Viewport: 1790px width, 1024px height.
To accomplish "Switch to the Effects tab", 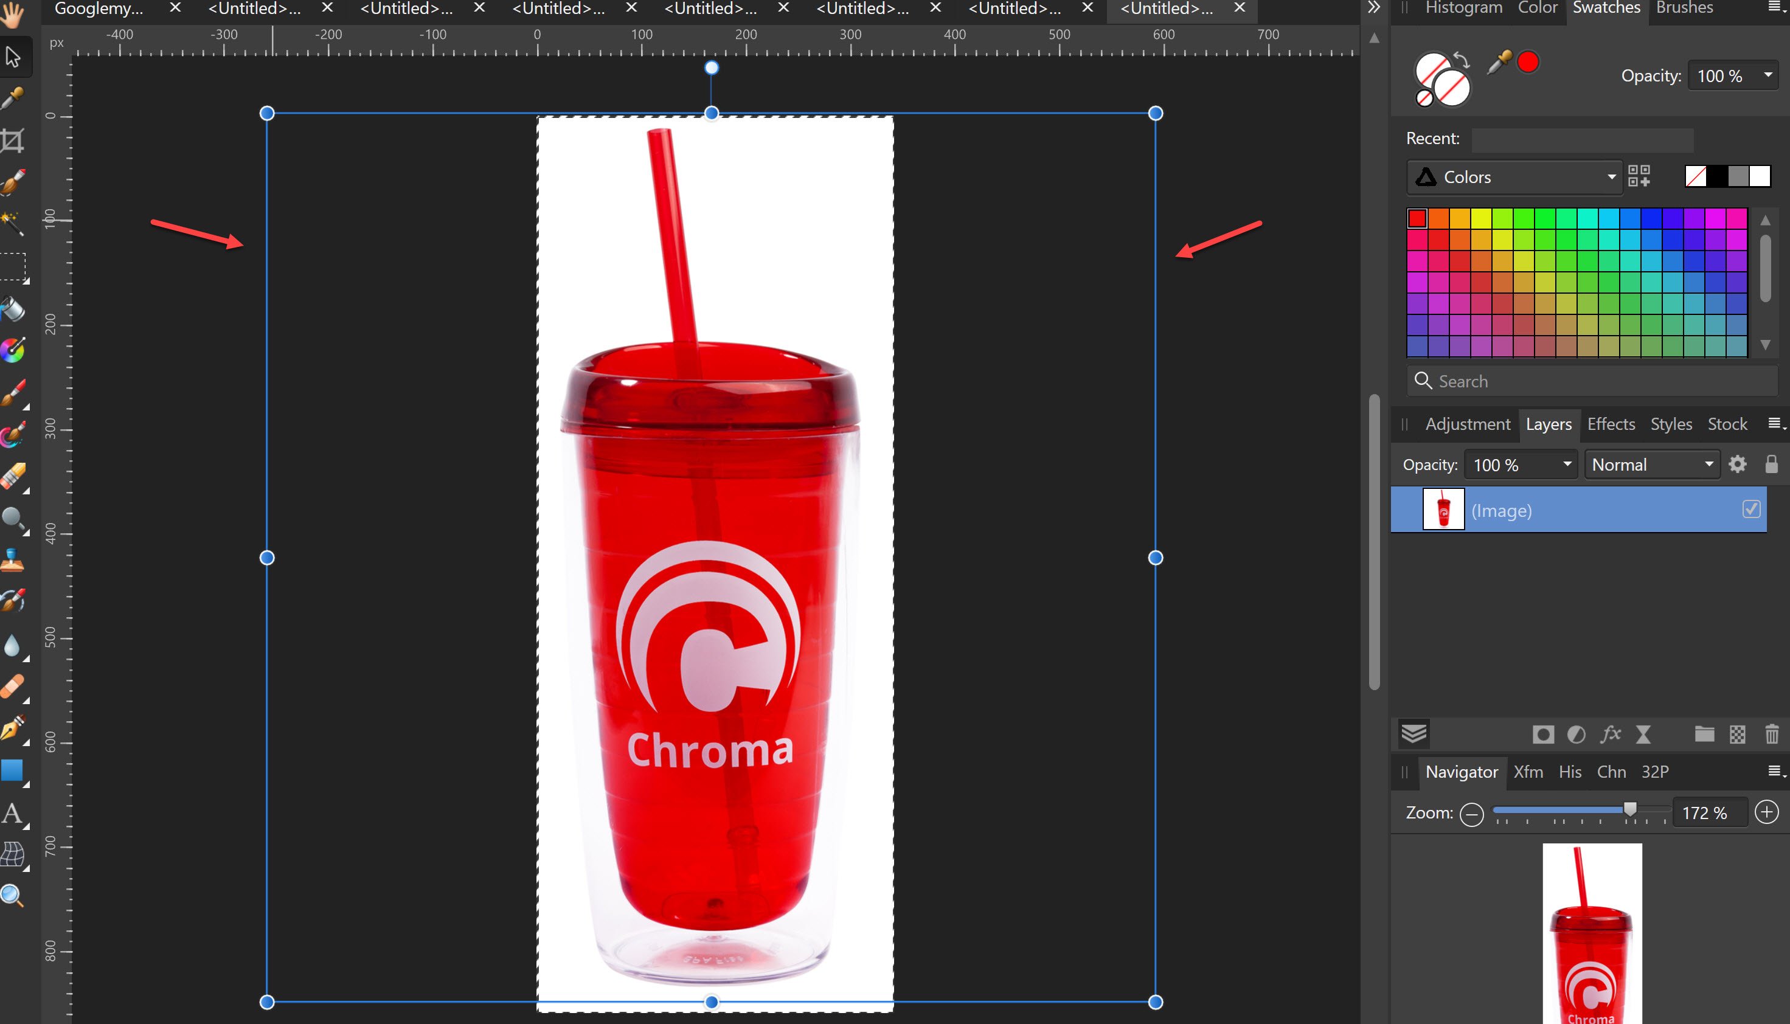I will (x=1611, y=424).
